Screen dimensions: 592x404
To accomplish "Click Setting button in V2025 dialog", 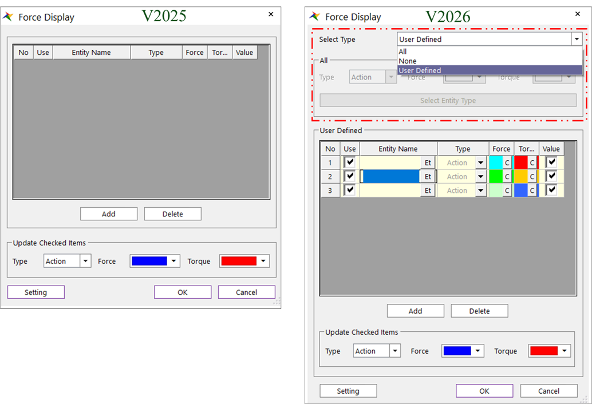I will click(x=36, y=292).
